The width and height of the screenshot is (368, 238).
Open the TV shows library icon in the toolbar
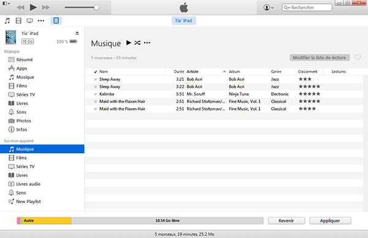click(29, 21)
